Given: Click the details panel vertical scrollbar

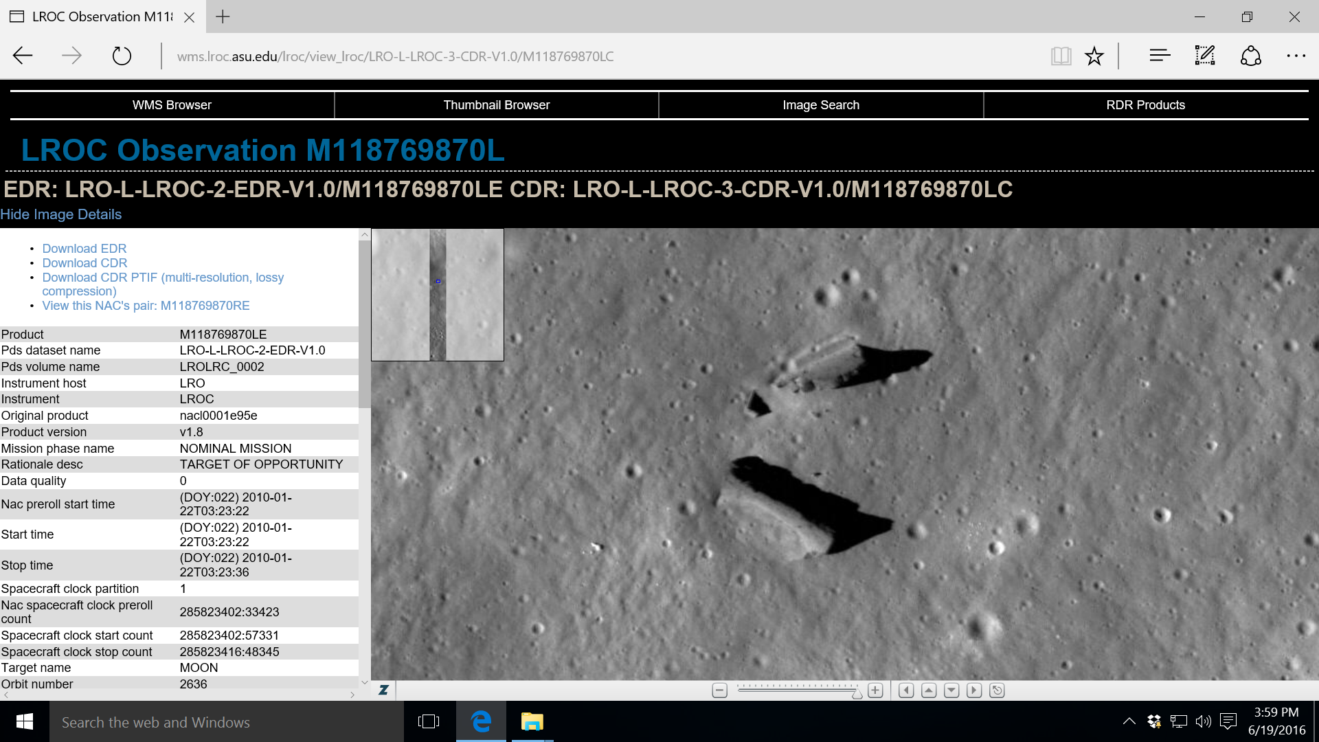Looking at the screenshot, I should click(x=365, y=323).
